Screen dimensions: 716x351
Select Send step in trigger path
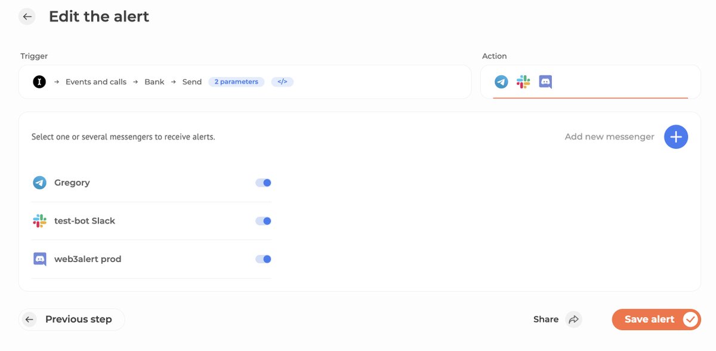pyautogui.click(x=192, y=82)
